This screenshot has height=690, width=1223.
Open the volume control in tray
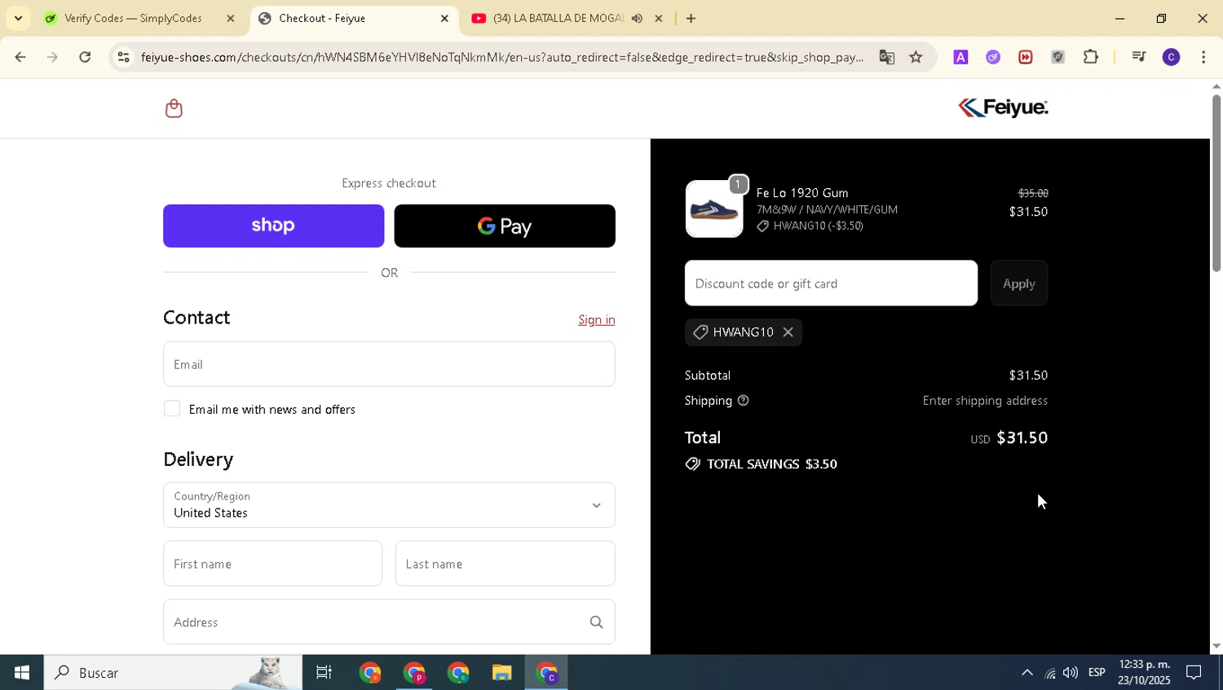click(x=1071, y=673)
